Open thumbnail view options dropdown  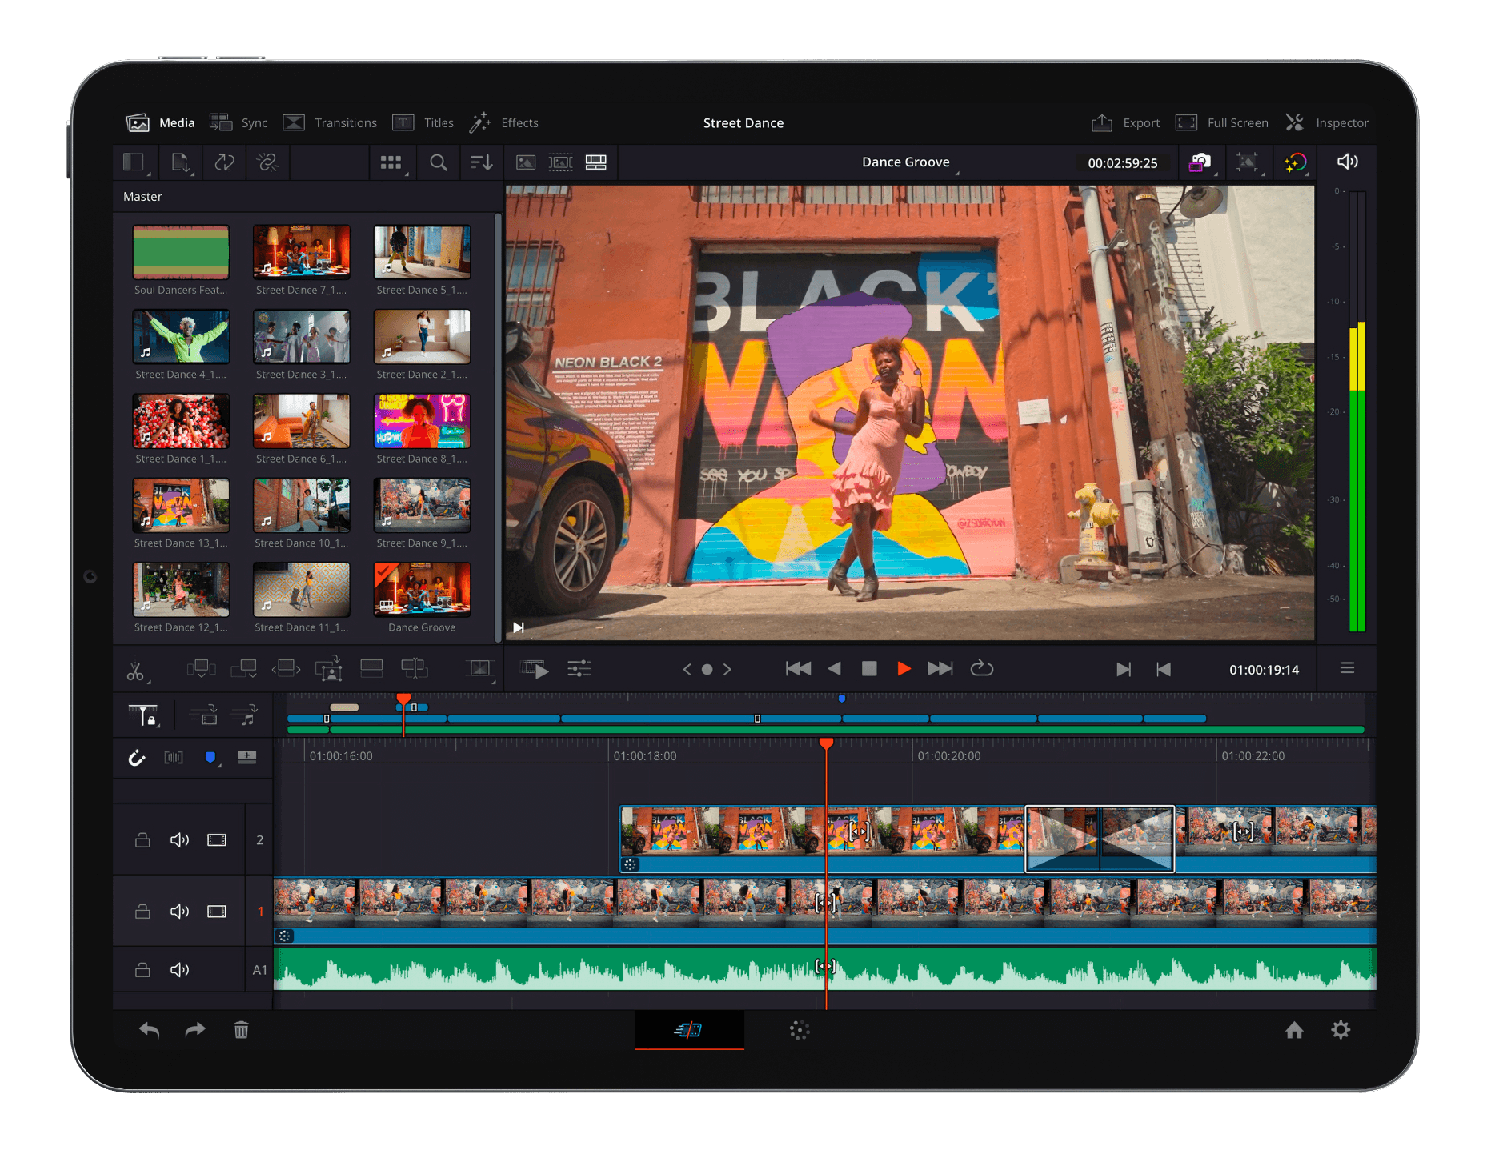pos(392,162)
